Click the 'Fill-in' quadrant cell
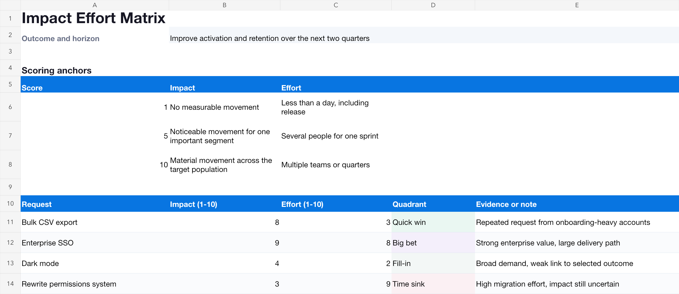This screenshot has height=294, width=679. pos(433,263)
